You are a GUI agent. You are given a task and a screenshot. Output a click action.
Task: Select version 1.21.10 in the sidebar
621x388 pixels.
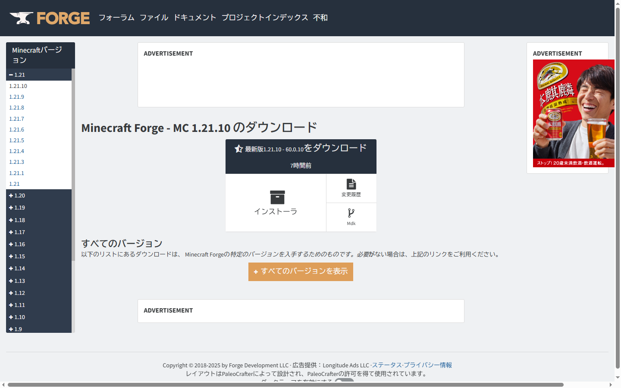tap(19, 86)
